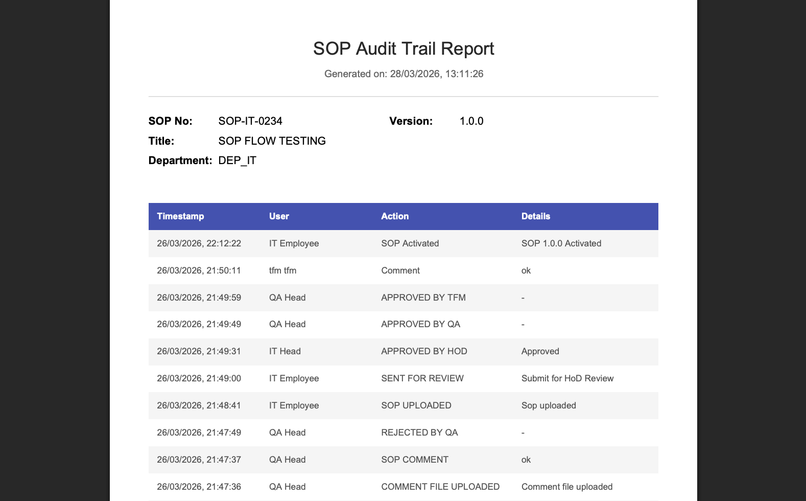Select timestamp 26/03/2026, 21:49:49

click(x=199, y=324)
